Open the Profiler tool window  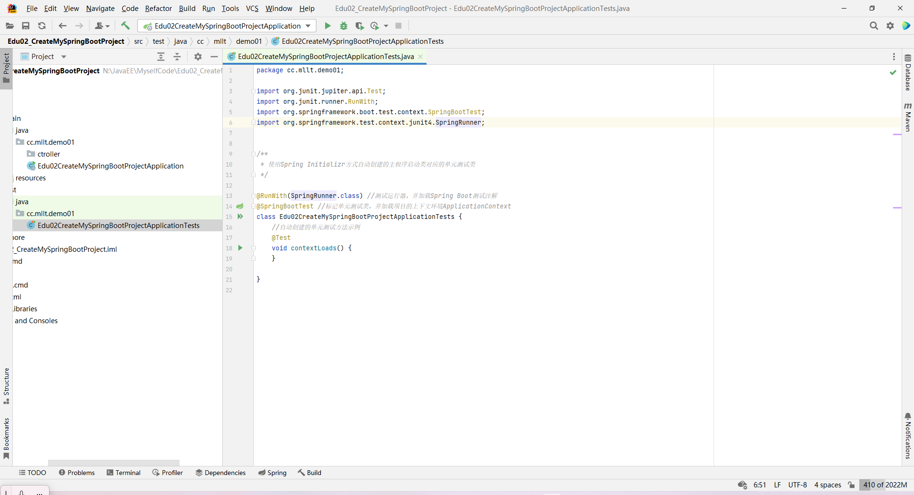pos(168,473)
